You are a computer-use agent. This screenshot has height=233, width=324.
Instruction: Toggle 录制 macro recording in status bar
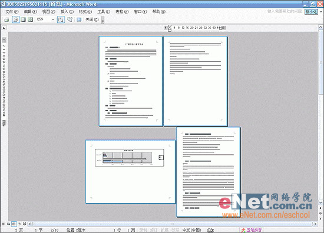click(143, 230)
